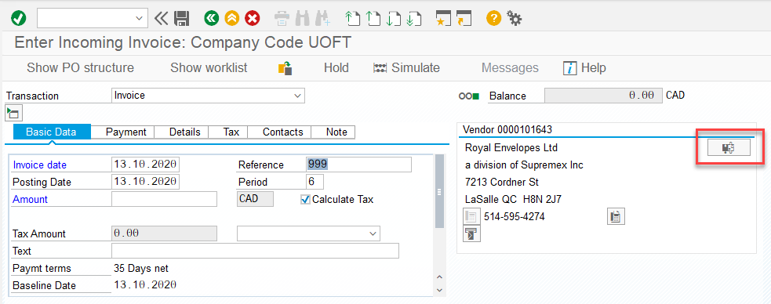
Task: Go to First Page icon
Action: coord(351,19)
